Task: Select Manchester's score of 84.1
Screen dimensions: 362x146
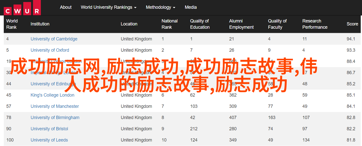Action: point(351,106)
